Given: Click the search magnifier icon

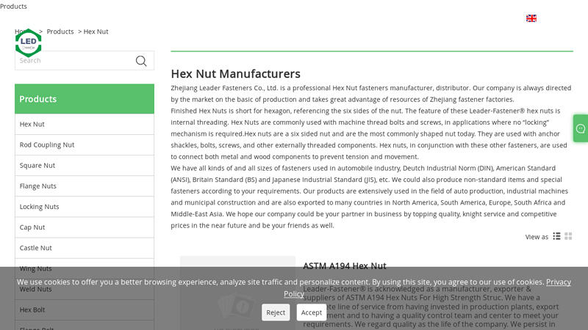Looking at the screenshot, I should pyautogui.click(x=141, y=61).
